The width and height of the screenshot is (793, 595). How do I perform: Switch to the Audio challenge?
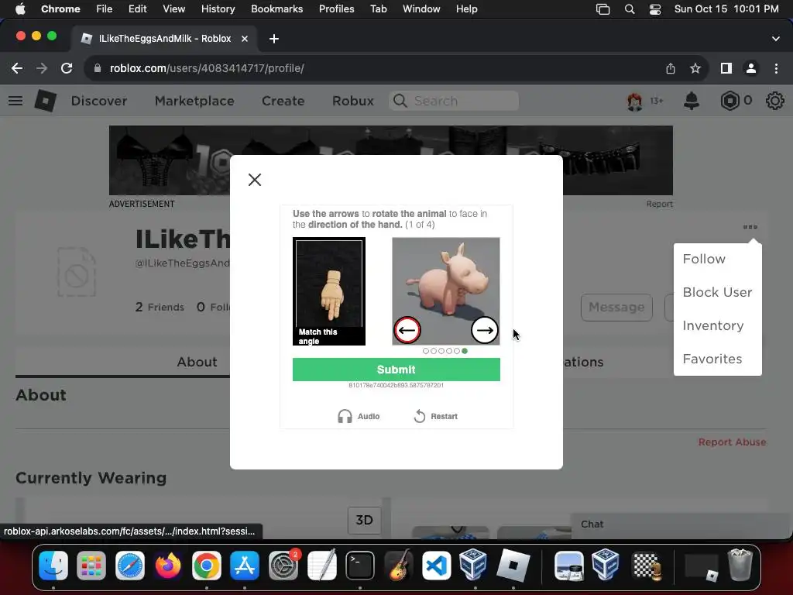click(359, 416)
